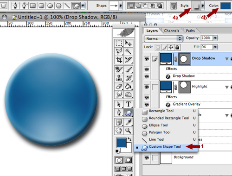This screenshot has height=176, width=232.
Task: Hide the Background layer
Action: coord(147,157)
